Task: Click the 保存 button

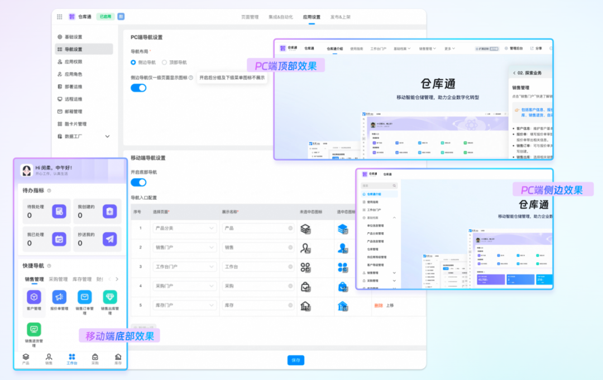Action: pos(296,360)
